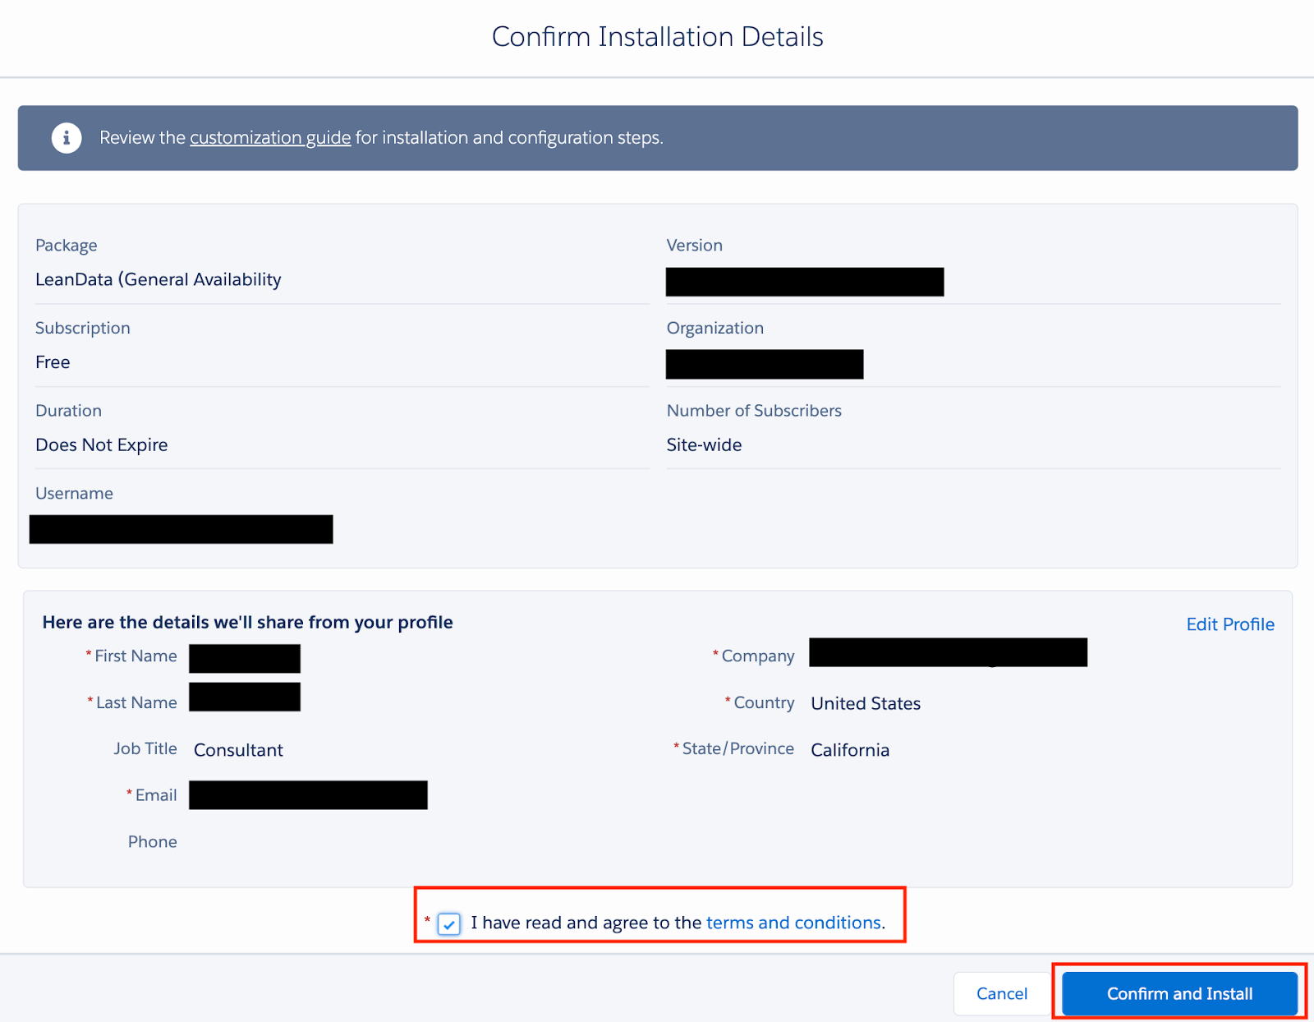Click the redacted Company field value
The height and width of the screenshot is (1022, 1314).
[x=948, y=652]
